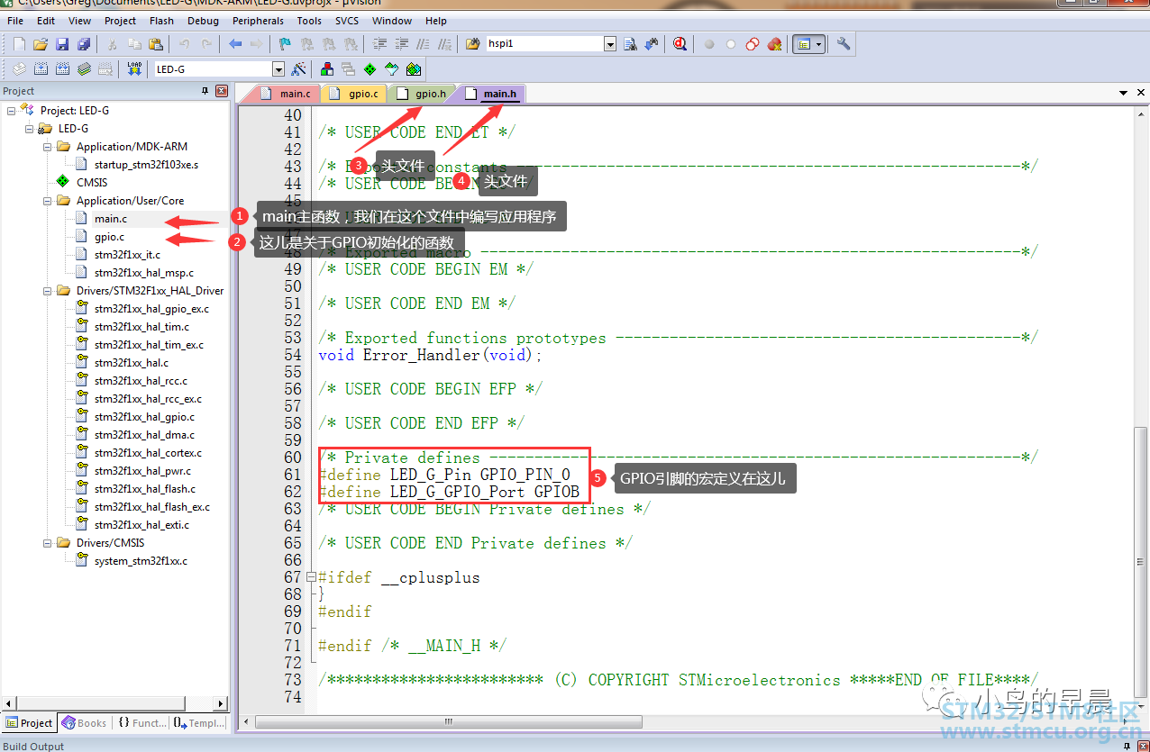Click the Copy icon in toolbar
The image size is (1150, 752).
coord(134,43)
